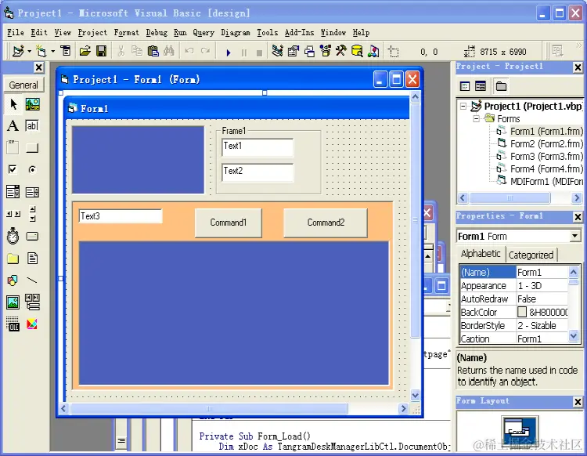This screenshot has height=456, width=587.
Task: Select the Pointer tool in the toolbox
Action: pos(13,104)
